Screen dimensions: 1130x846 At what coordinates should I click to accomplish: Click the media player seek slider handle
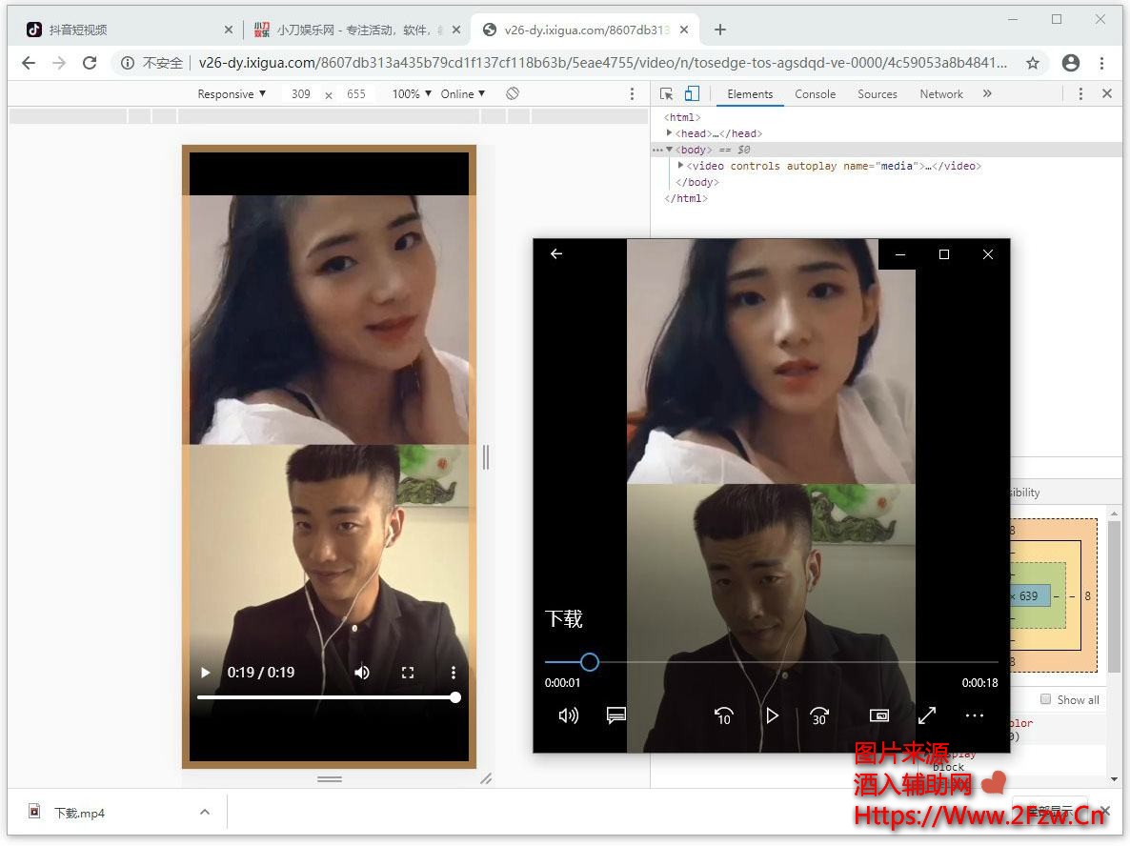(x=590, y=661)
